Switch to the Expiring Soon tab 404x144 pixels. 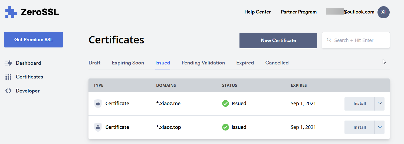pos(128,63)
